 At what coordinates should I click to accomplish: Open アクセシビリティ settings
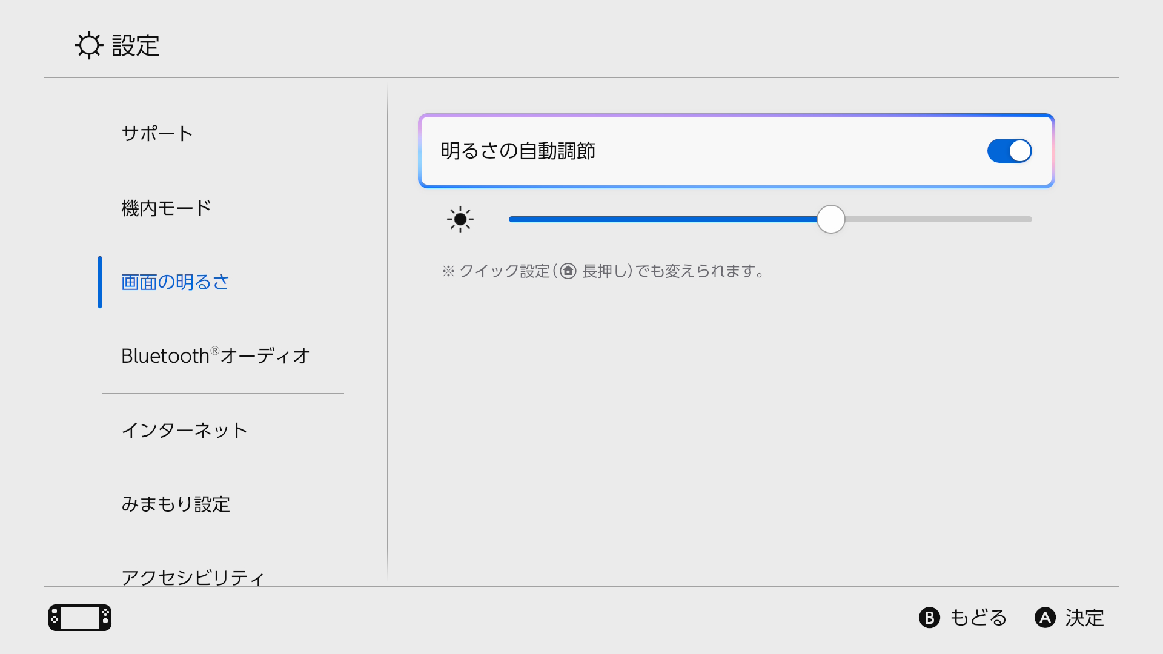[193, 576]
